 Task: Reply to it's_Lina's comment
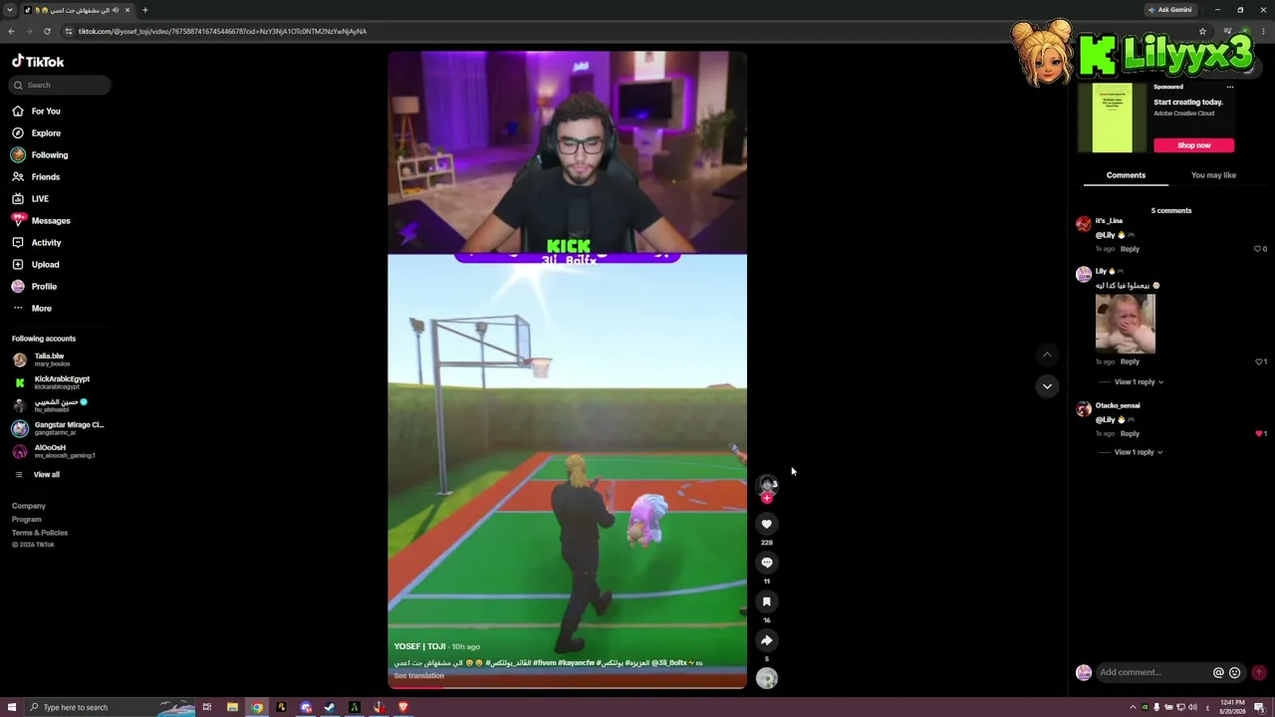[1130, 249]
